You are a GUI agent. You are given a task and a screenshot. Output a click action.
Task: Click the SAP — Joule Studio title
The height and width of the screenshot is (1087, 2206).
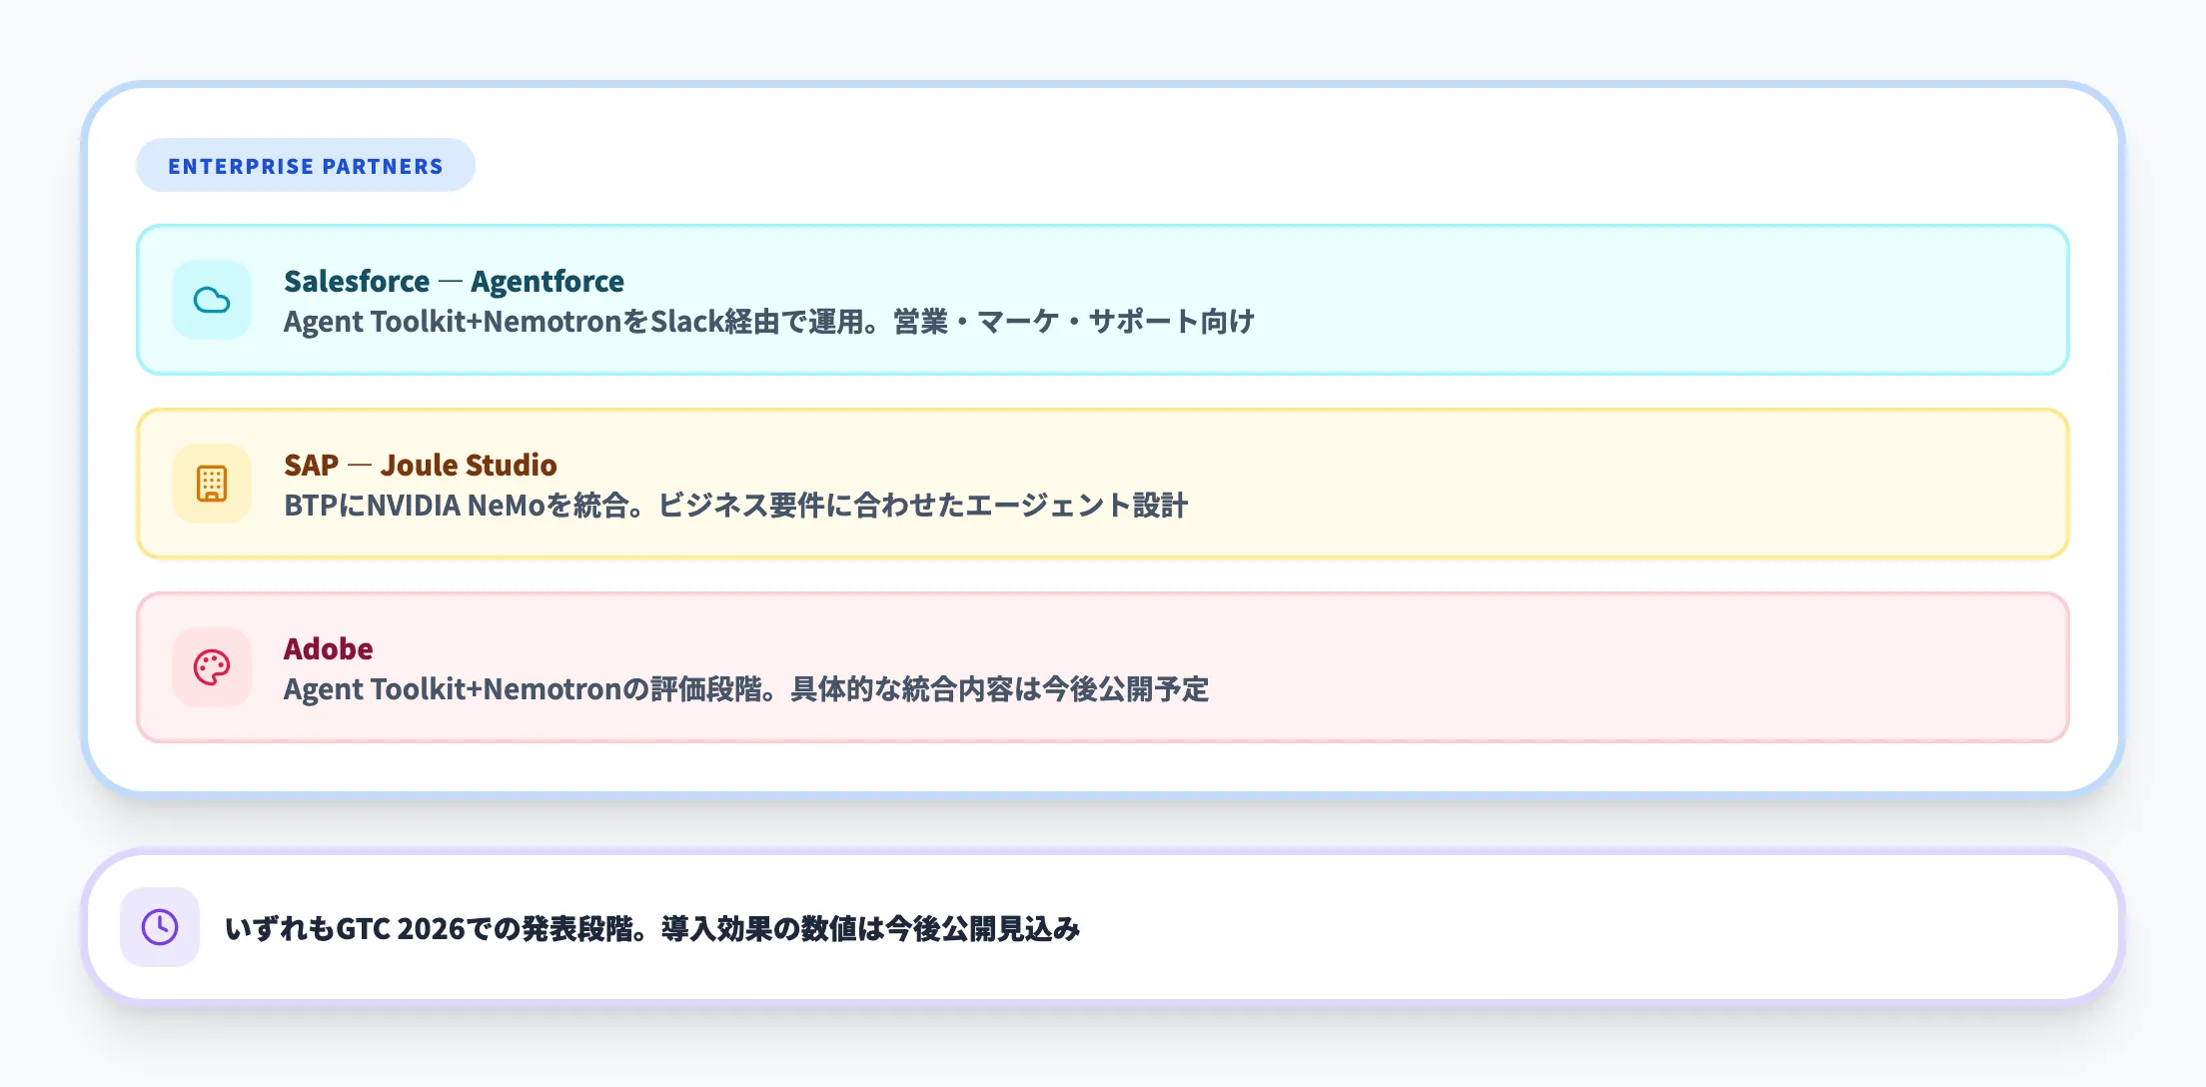[x=421, y=465]
